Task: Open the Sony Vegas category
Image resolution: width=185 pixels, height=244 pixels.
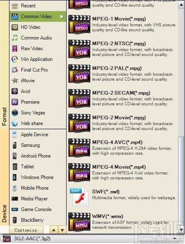Action: pos(38,113)
